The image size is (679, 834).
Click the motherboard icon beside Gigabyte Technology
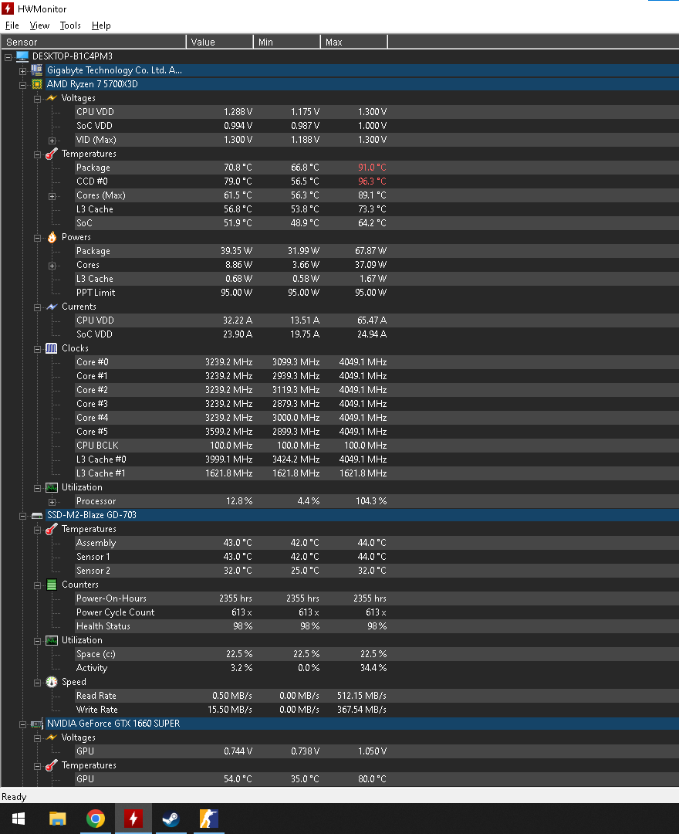pyautogui.click(x=37, y=70)
